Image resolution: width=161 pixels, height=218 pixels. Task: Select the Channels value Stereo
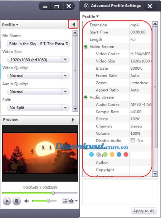pos(136,126)
